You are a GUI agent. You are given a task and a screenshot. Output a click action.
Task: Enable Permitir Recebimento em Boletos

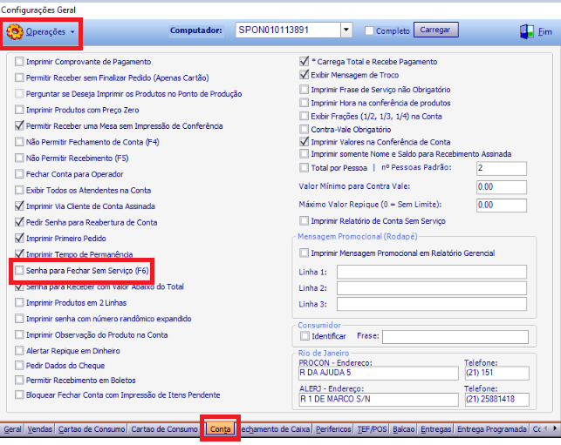tap(19, 380)
